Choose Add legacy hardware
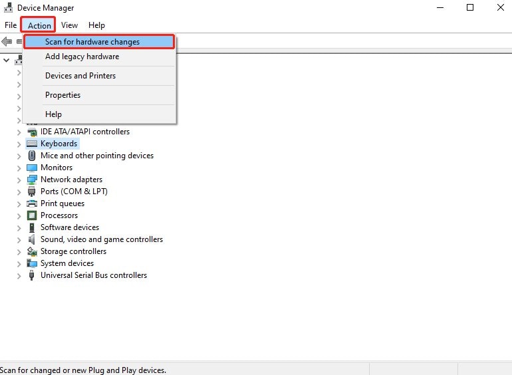The height and width of the screenshot is (375, 512). (x=99, y=57)
